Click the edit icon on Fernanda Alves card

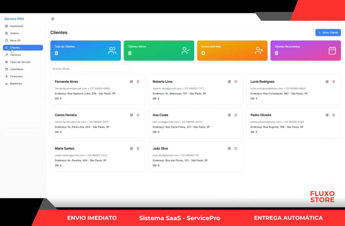pyautogui.click(x=131, y=82)
